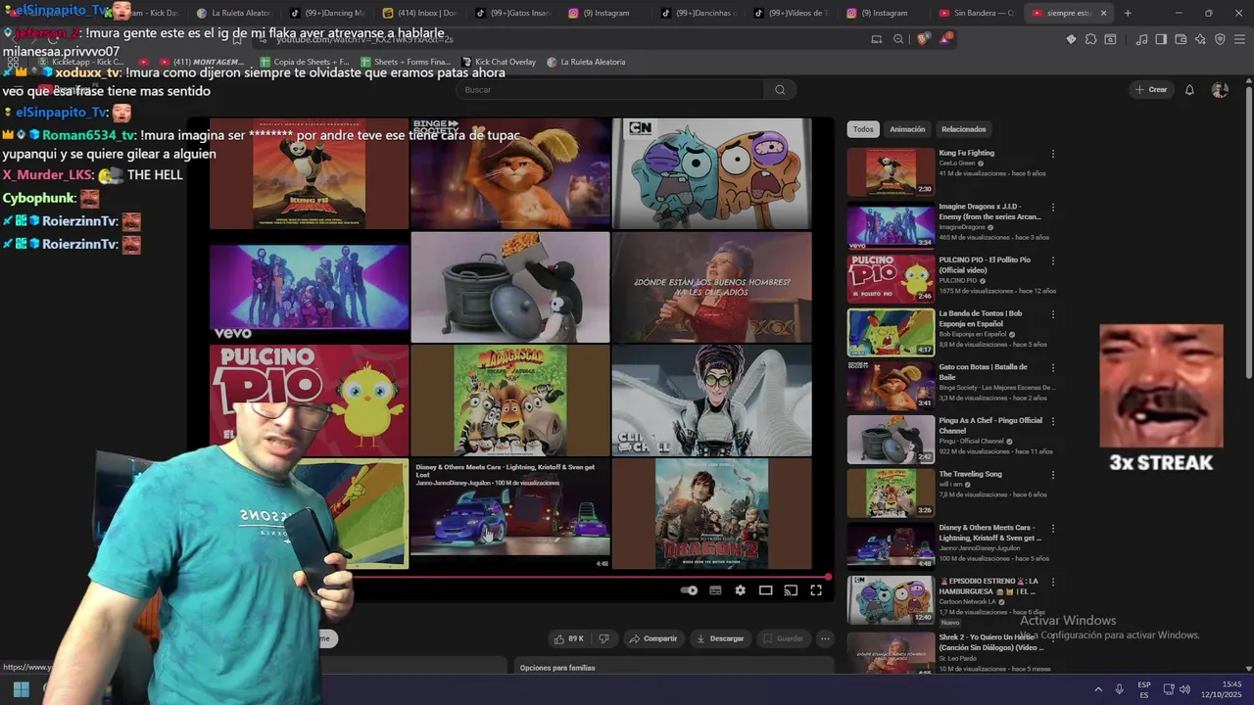
Task: Open EPISODIO ESTRENO La Hamburguesa thumbnail
Action: click(891, 599)
